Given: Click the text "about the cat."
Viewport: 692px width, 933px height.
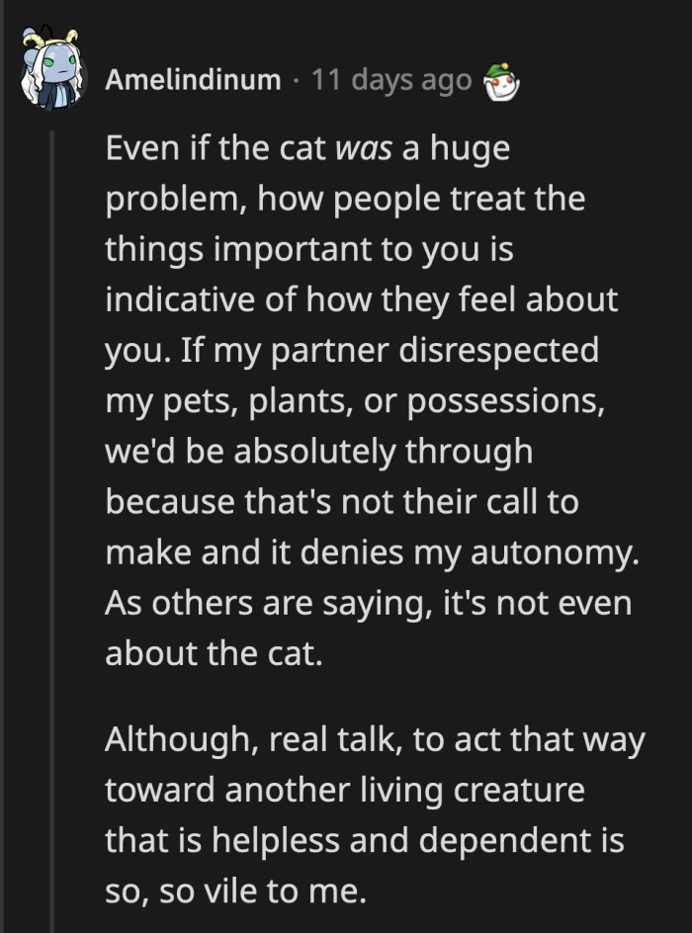Looking at the screenshot, I should (214, 653).
